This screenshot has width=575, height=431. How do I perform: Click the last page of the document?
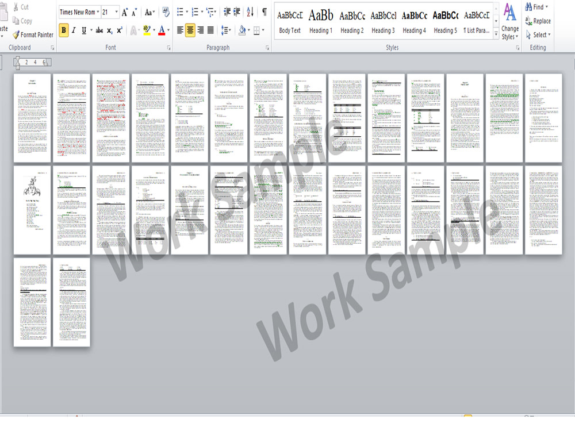(71, 302)
